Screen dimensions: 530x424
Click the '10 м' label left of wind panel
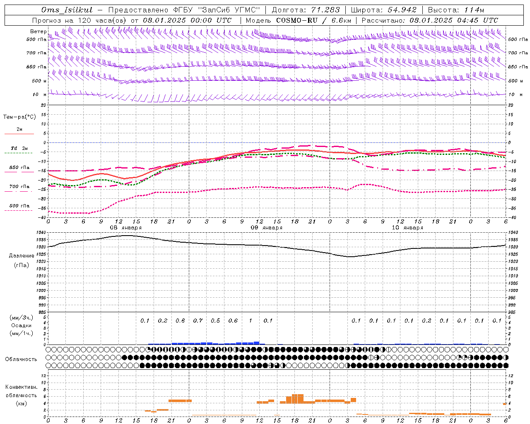point(39,95)
